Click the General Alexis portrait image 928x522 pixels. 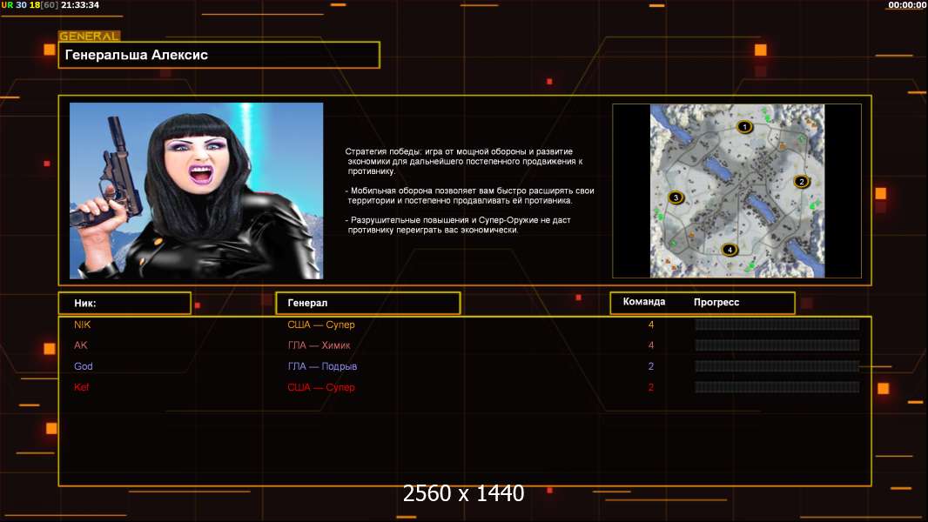point(196,191)
